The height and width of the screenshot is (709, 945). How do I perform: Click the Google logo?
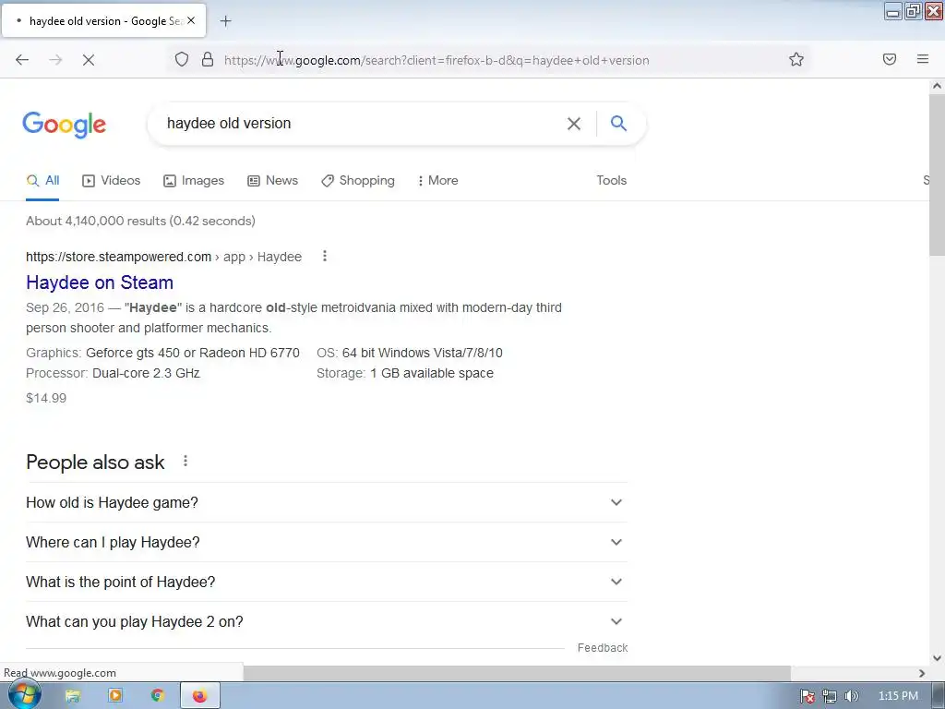click(x=65, y=125)
